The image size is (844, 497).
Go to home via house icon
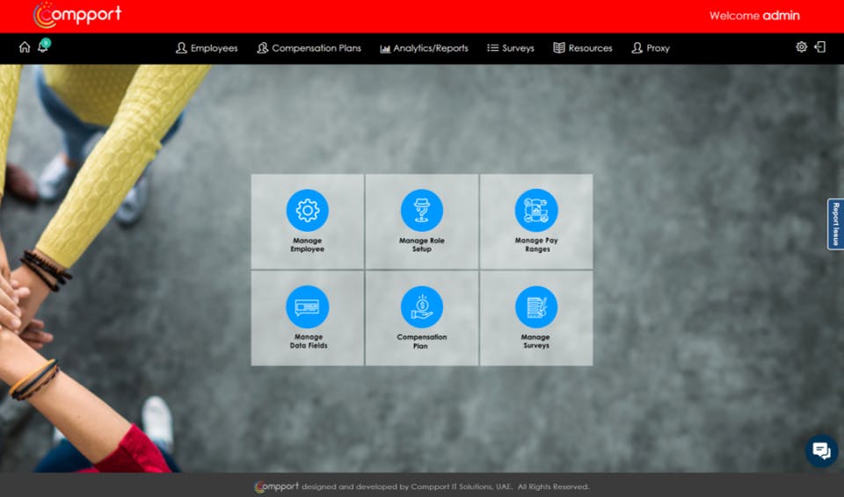(25, 47)
